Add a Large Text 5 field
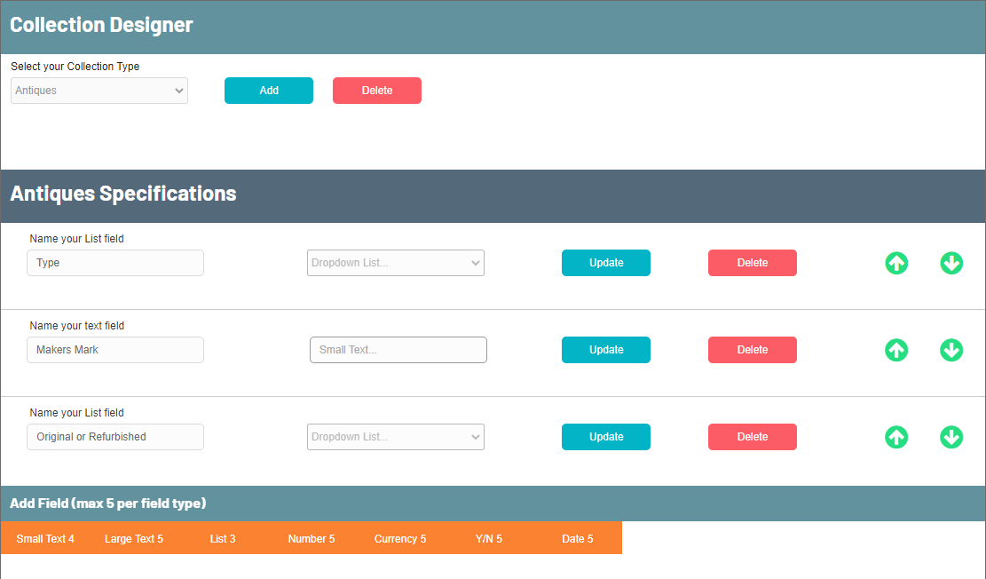The width and height of the screenshot is (986, 579). tap(134, 539)
